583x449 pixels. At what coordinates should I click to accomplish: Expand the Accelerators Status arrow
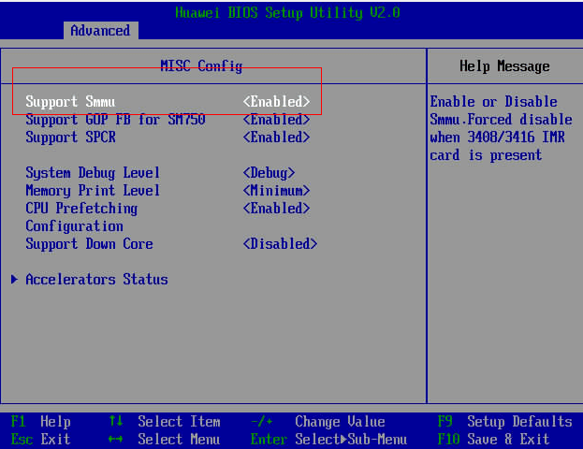(x=14, y=279)
